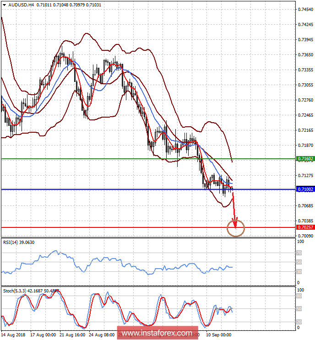Viewport: 315px width, 340px height.
Task: Expand the AUDUSD,H4 chart title dropdown arrow
Action: coord(4,5)
